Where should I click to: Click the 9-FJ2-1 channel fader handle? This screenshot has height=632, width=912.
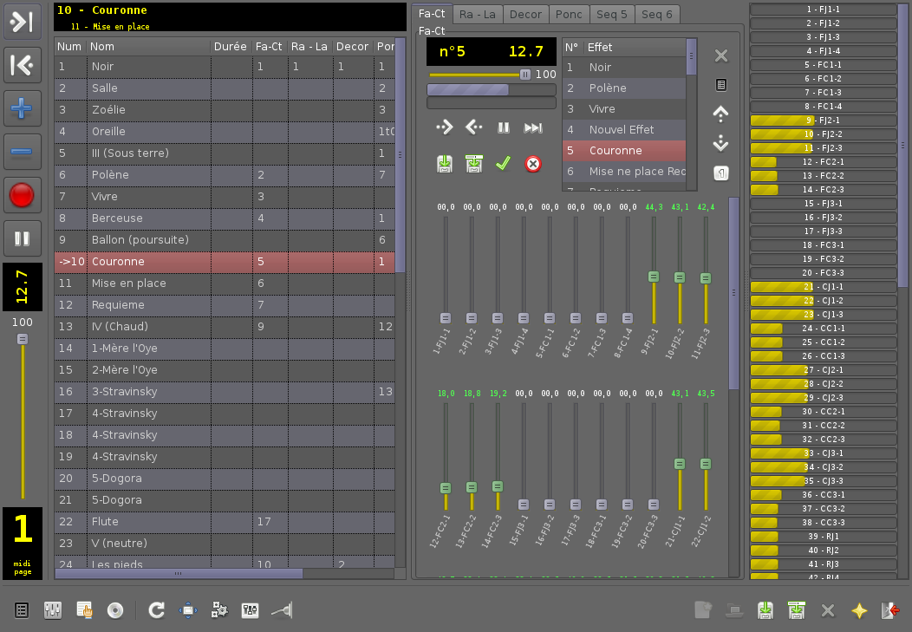tap(654, 277)
